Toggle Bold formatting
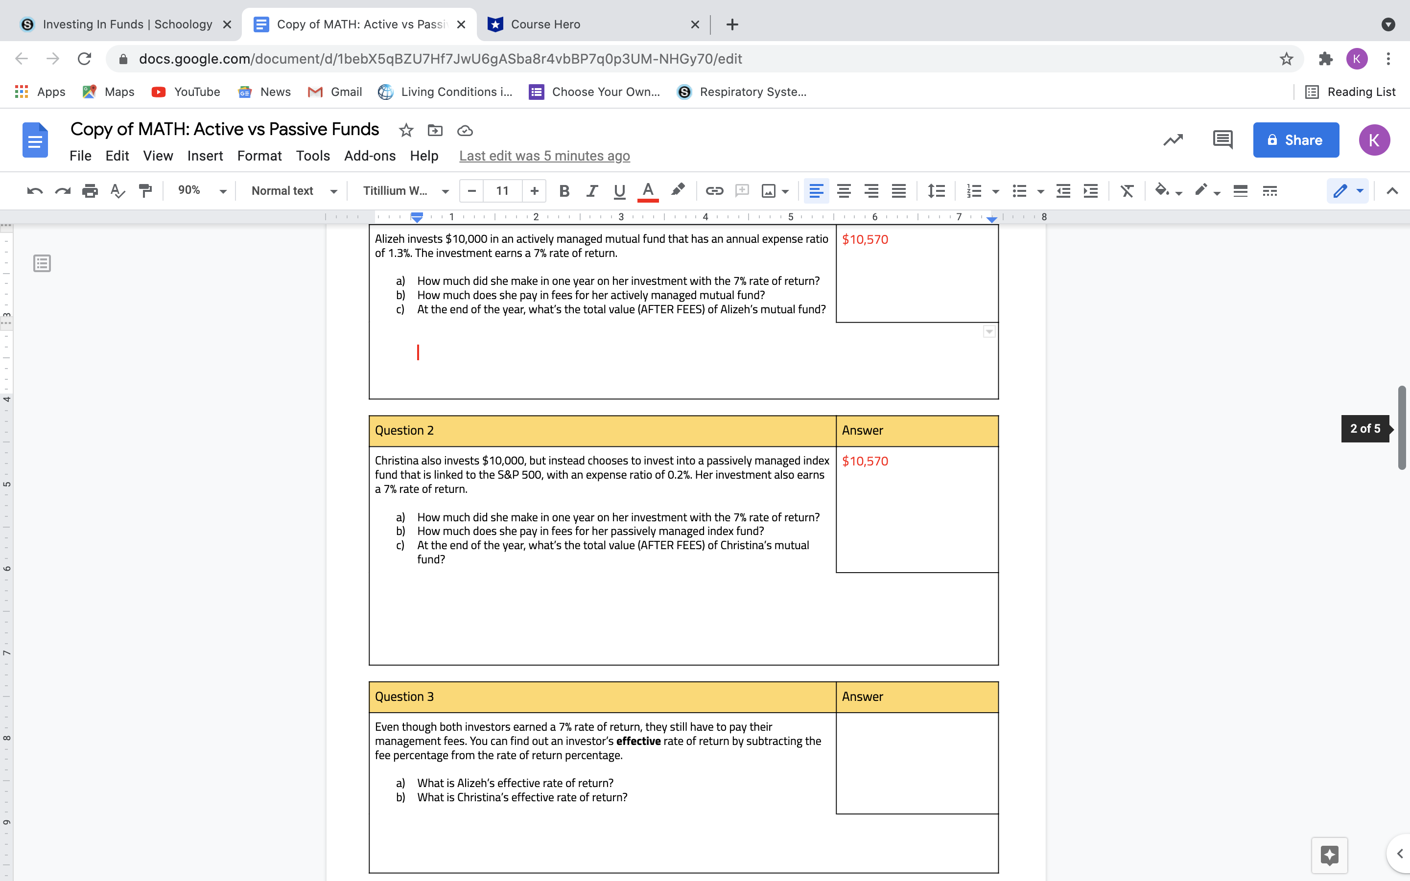 click(x=564, y=190)
